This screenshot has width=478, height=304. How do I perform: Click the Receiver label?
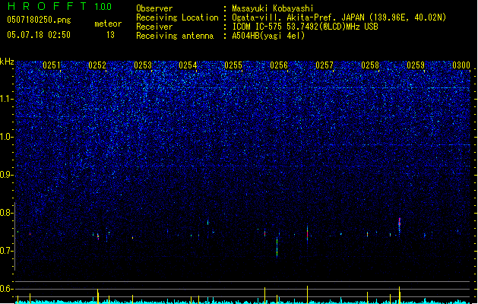(x=154, y=27)
